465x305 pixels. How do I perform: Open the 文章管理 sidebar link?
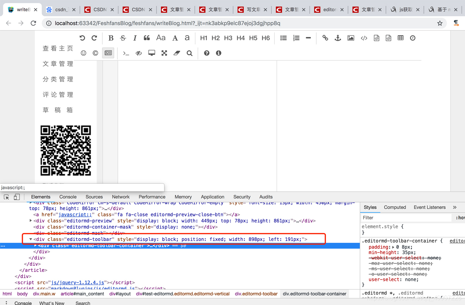[58, 64]
